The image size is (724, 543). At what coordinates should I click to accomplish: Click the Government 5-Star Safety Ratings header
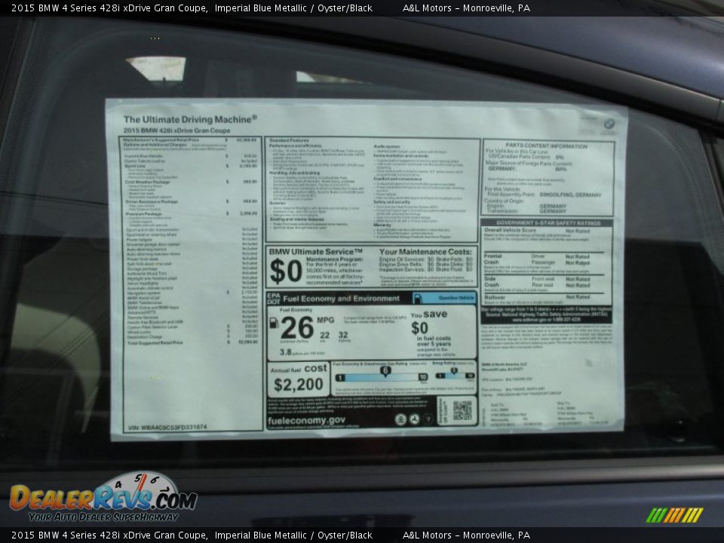(547, 223)
